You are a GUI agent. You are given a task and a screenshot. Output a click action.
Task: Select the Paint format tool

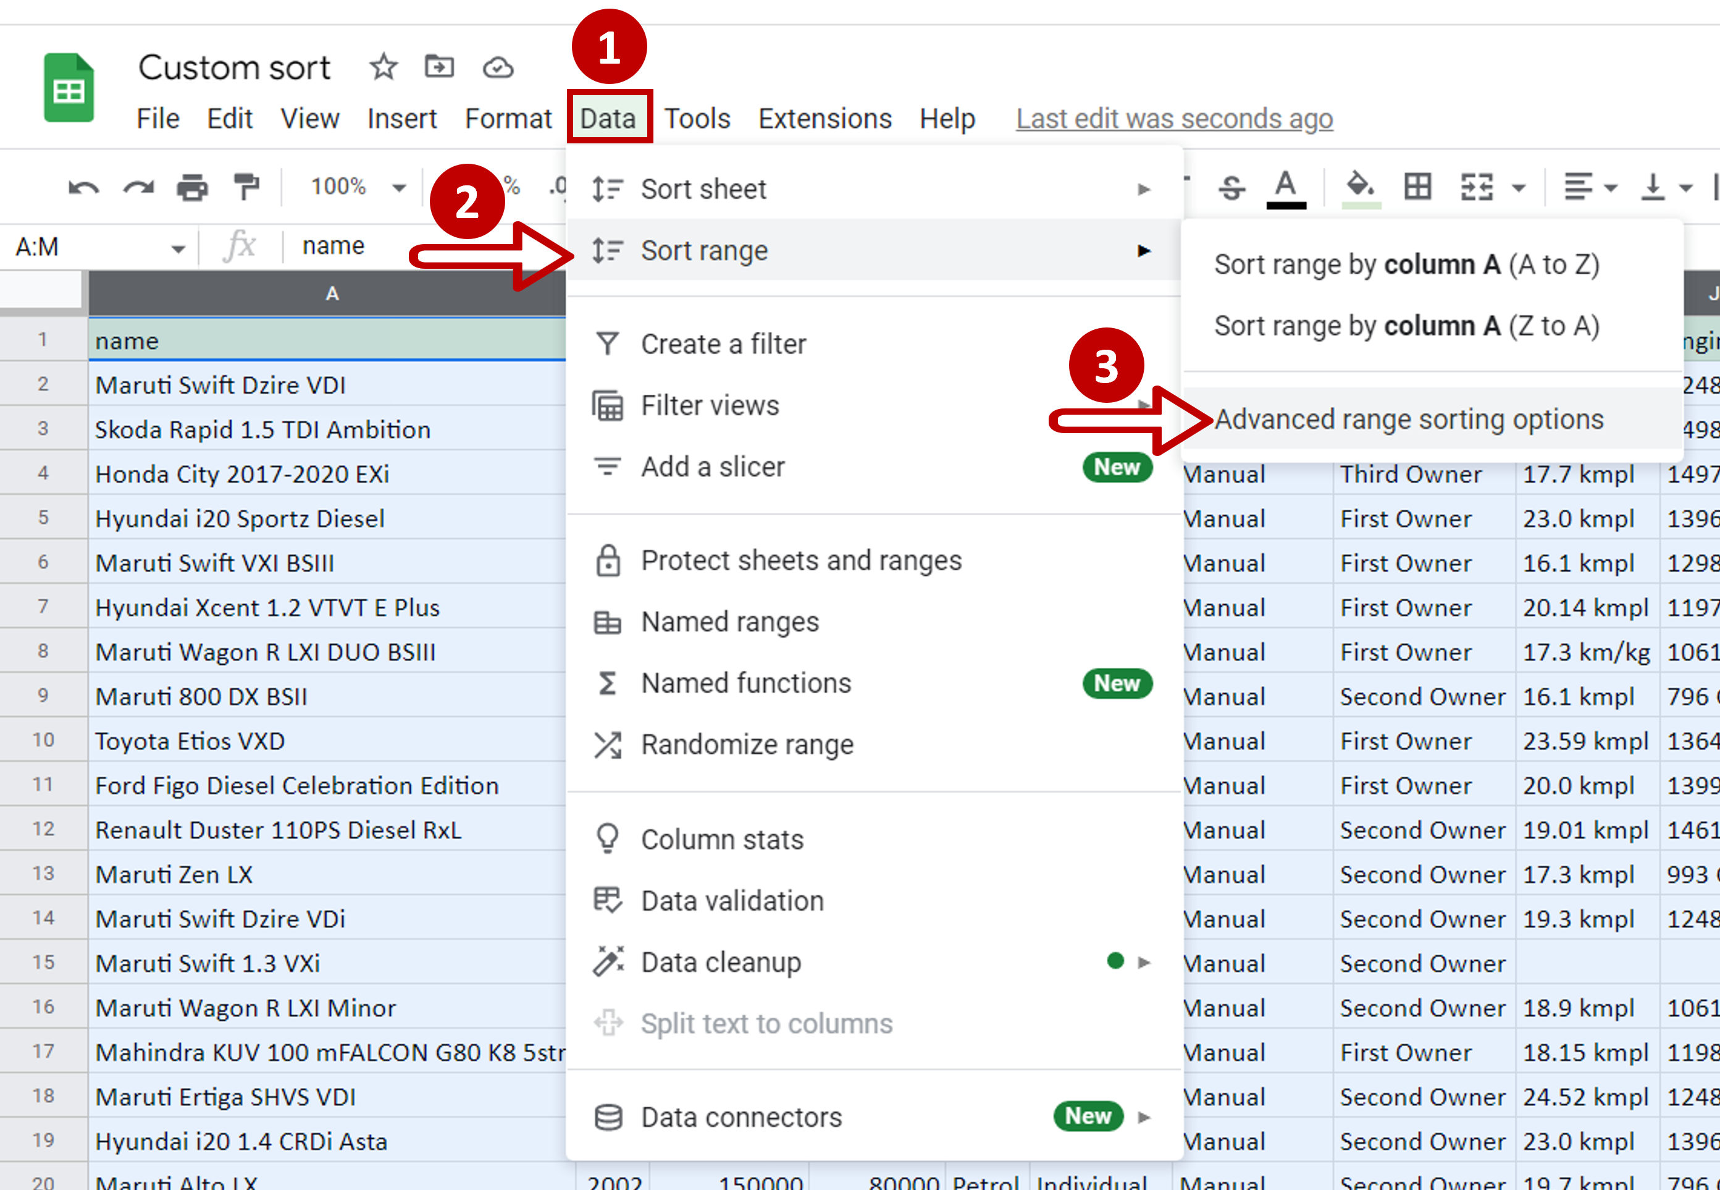click(x=246, y=187)
